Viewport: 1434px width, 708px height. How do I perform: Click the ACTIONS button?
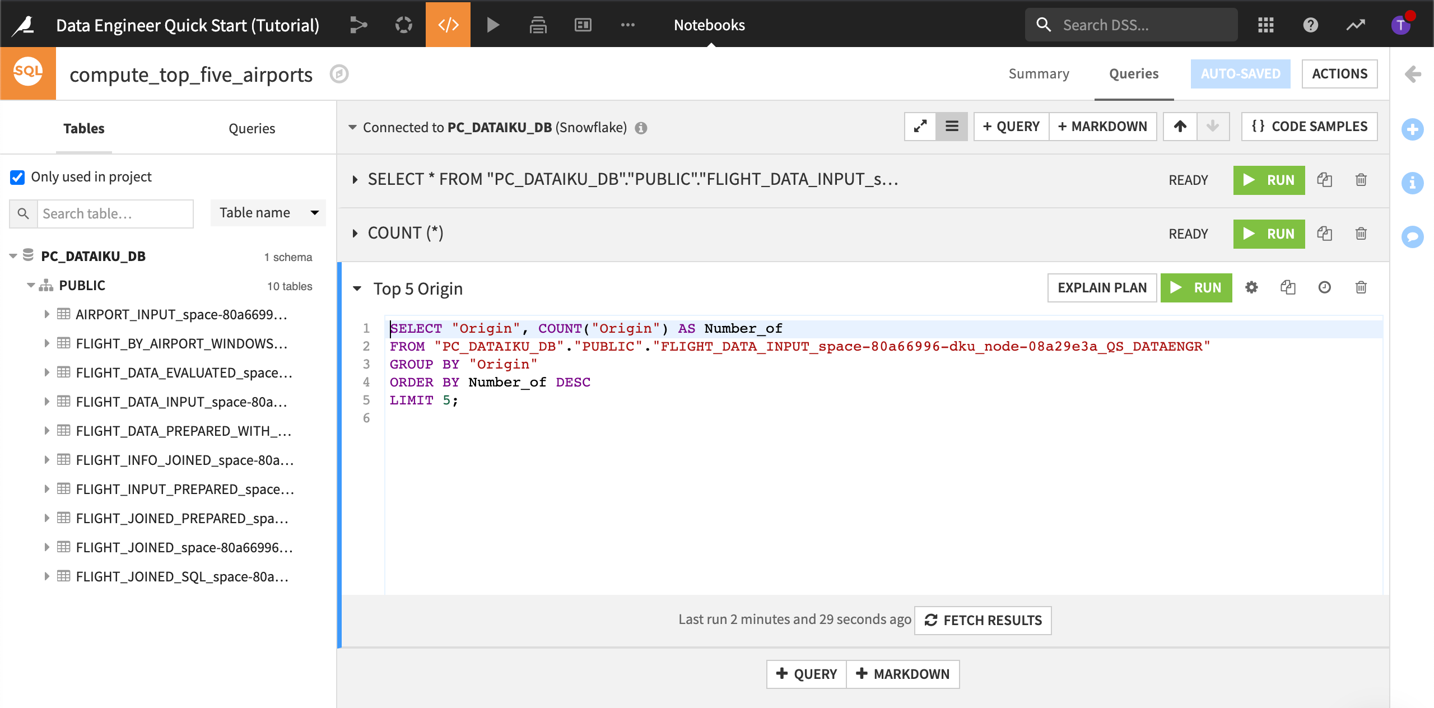pos(1339,74)
